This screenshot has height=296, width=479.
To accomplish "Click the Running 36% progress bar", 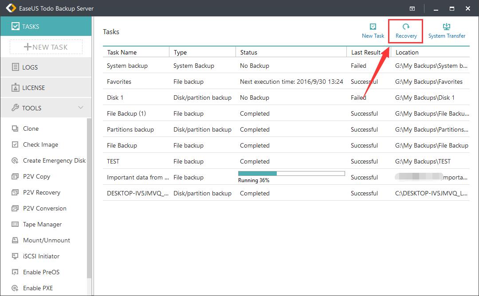I will [291, 173].
